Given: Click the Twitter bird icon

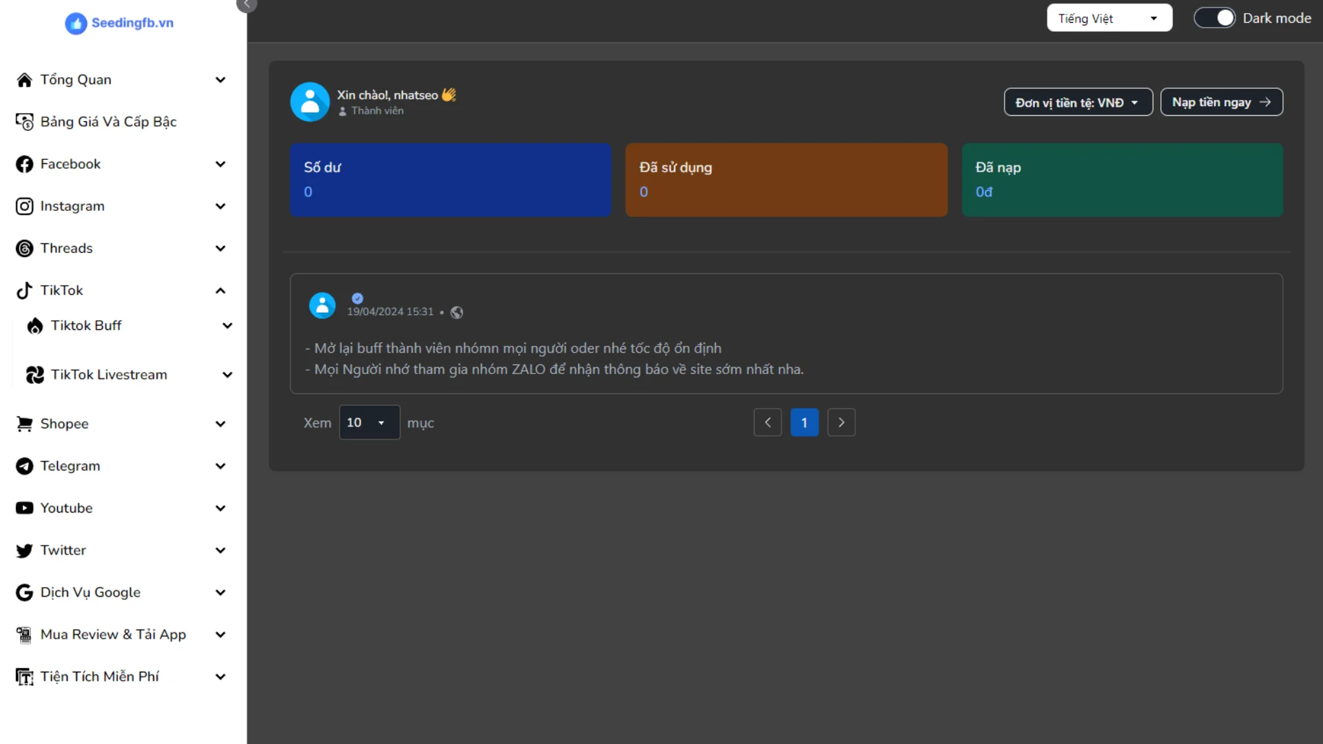Looking at the screenshot, I should (x=24, y=550).
